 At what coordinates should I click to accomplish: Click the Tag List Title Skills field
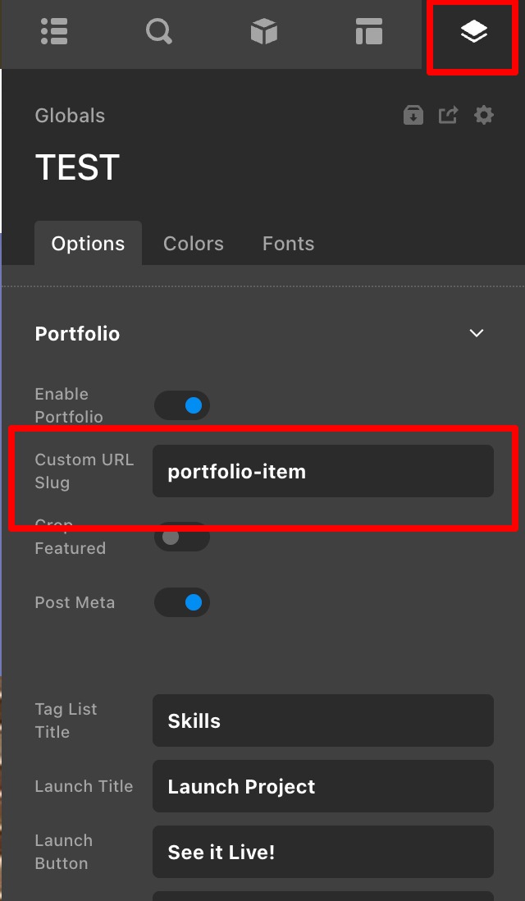[323, 720]
